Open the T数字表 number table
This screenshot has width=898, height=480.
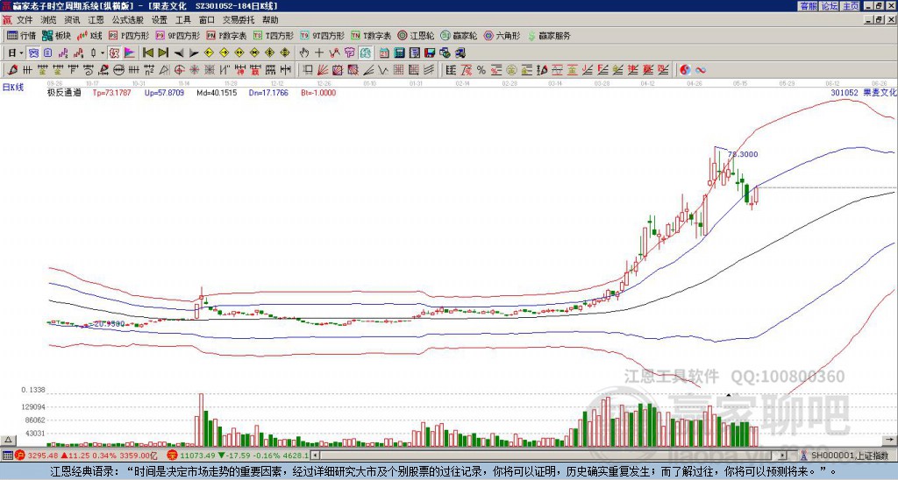(371, 35)
